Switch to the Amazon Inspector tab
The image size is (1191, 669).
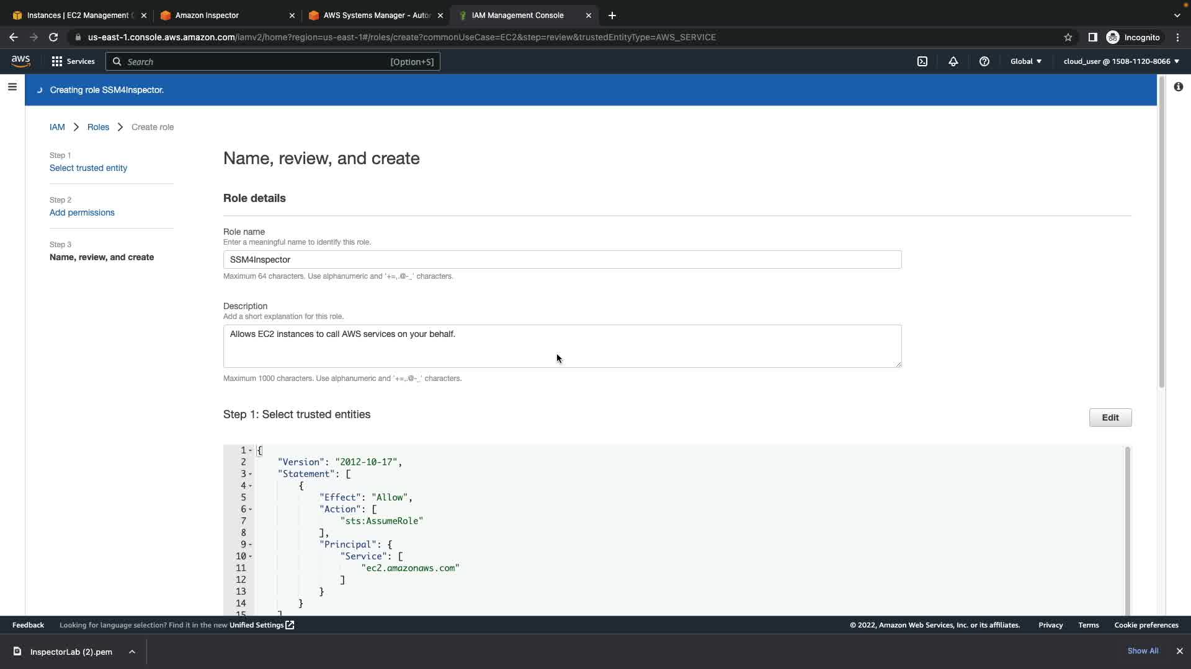207,15
